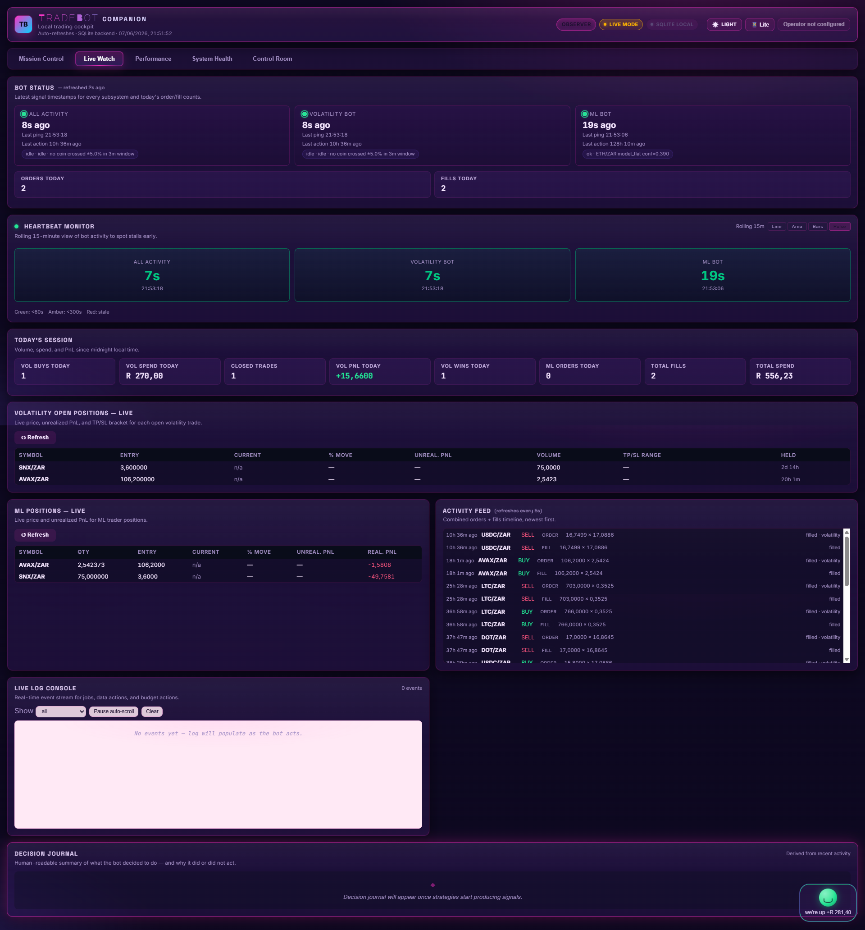Screen dimensions: 865x930
Task: Click Pause auto-scroll in log console
Action: (114, 711)
